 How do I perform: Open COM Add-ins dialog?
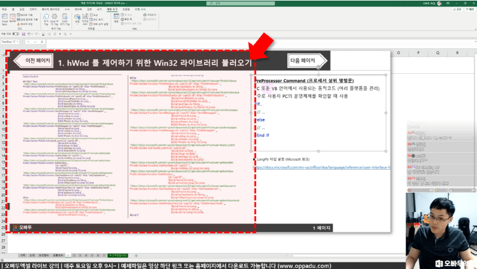pos(65,19)
